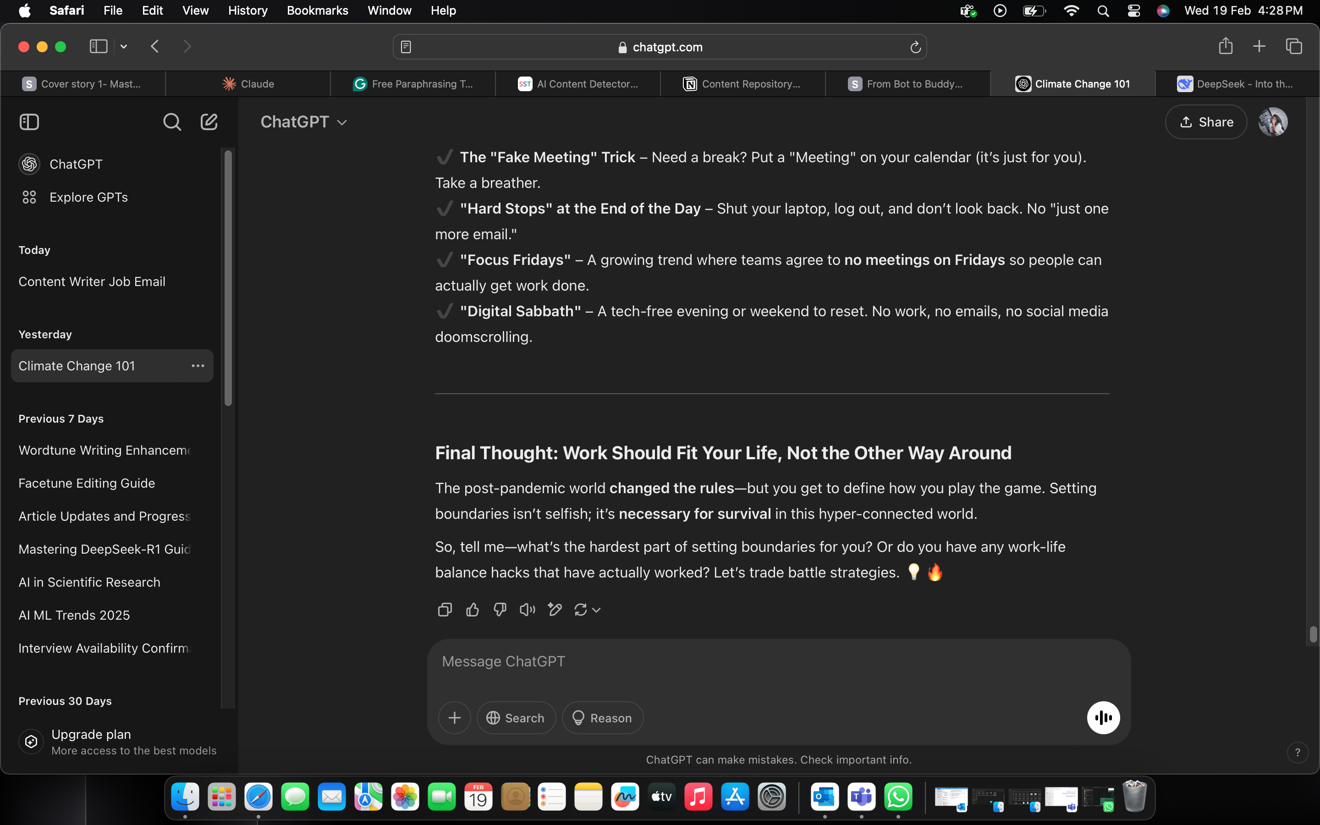Click Safari share icon in toolbar
1320x825 pixels.
pyautogui.click(x=1226, y=46)
